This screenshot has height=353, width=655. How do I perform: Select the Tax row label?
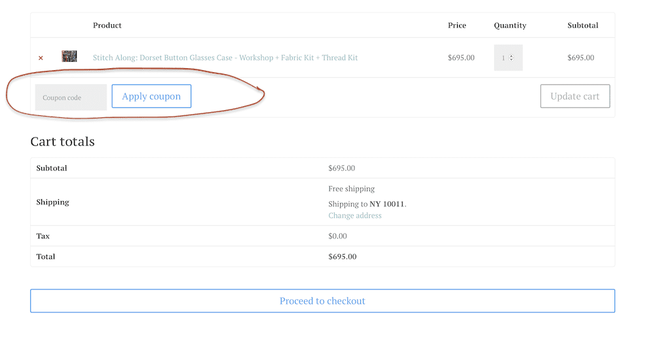click(x=43, y=236)
